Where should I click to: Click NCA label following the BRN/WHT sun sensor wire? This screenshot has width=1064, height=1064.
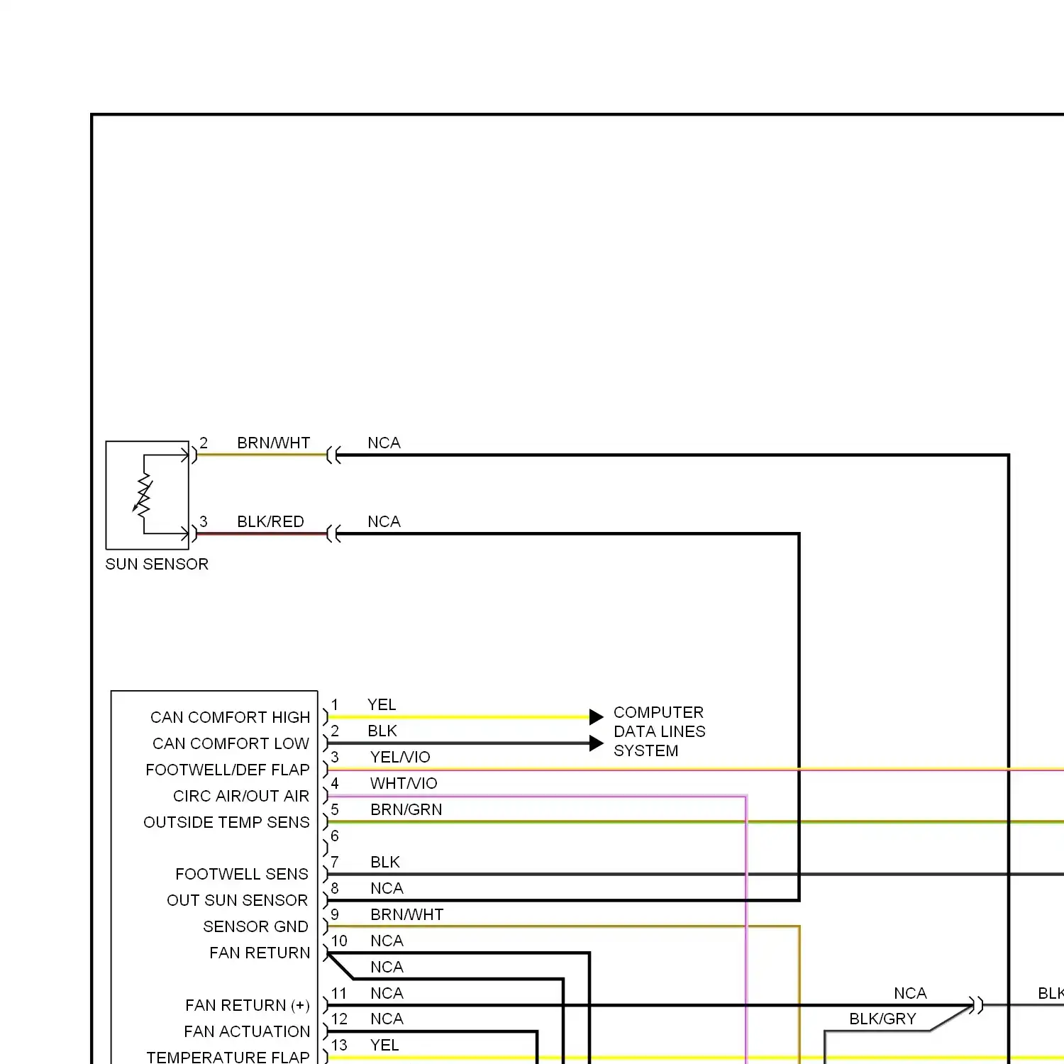384,443
